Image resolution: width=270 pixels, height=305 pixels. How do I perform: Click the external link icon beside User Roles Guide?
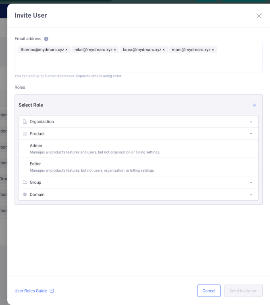click(x=52, y=290)
